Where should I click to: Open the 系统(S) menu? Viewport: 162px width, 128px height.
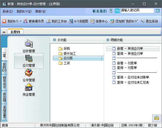(8, 11)
